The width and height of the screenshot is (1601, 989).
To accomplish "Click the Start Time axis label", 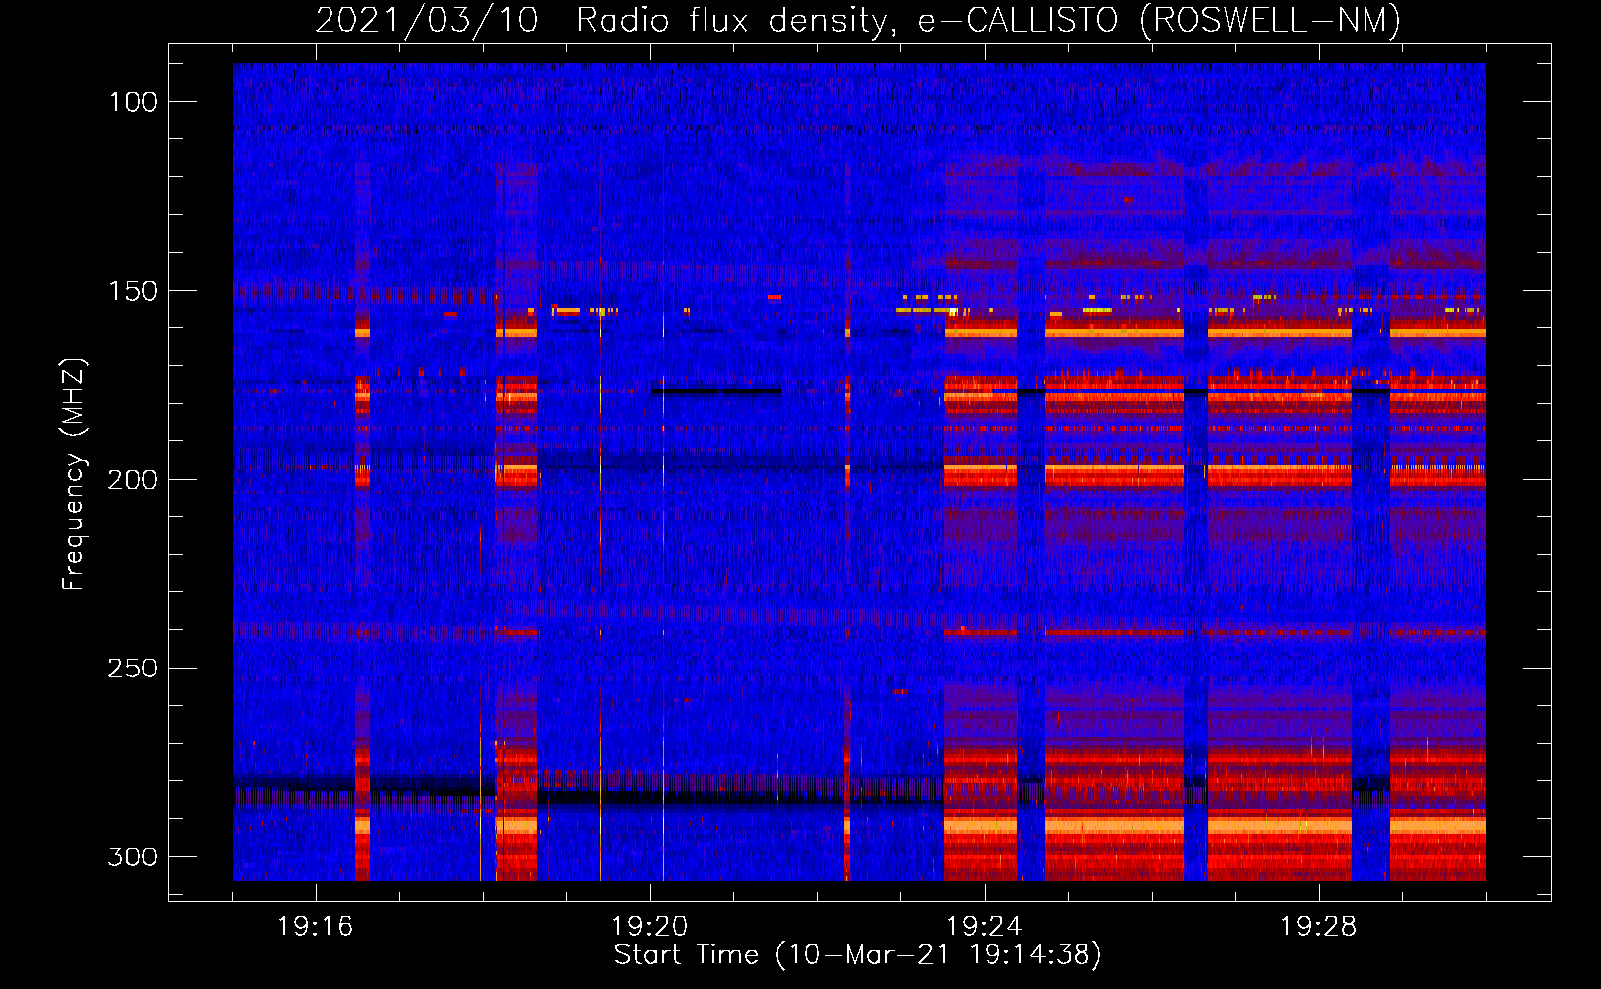I will click(858, 954).
